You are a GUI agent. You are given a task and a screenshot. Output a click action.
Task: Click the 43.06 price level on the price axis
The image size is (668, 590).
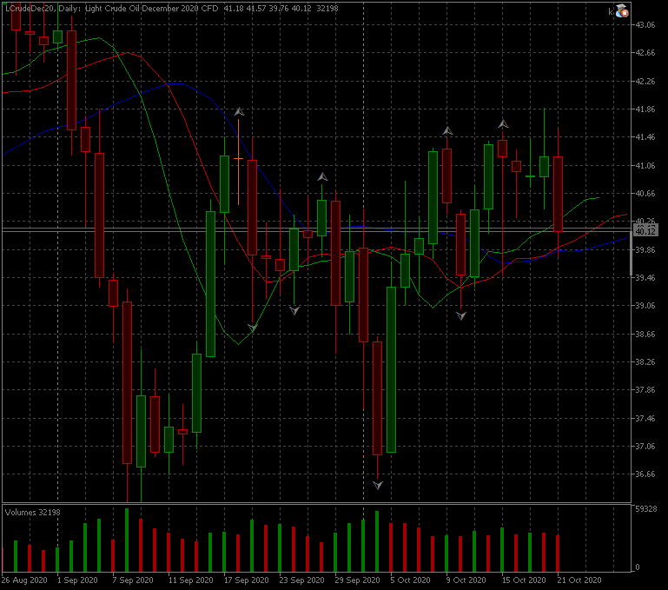point(645,25)
